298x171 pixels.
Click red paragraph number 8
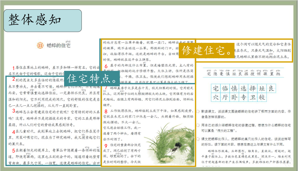(x=106, y=111)
